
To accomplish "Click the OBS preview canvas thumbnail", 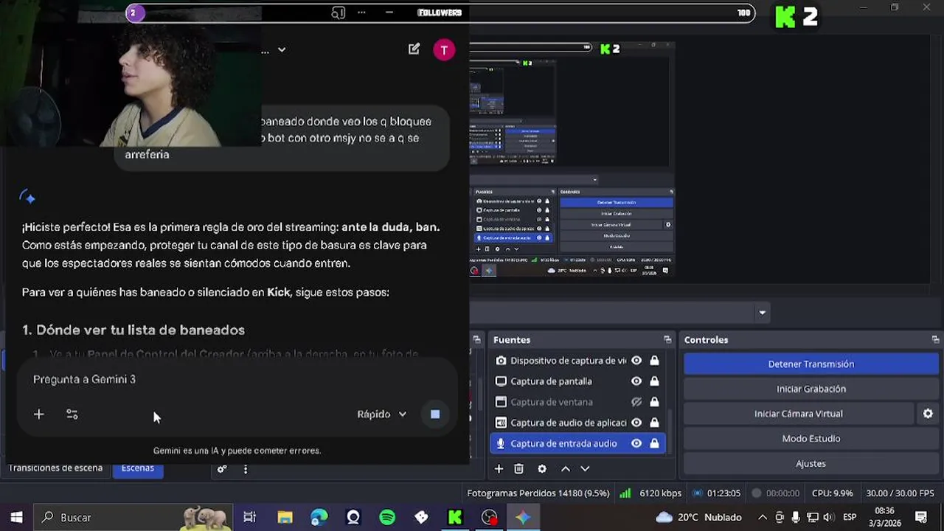I will [x=572, y=159].
